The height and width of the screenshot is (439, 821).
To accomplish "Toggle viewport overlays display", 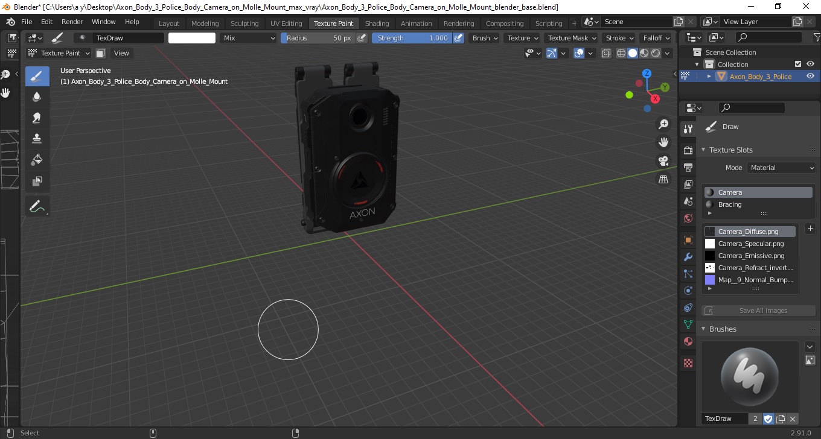I will [579, 53].
